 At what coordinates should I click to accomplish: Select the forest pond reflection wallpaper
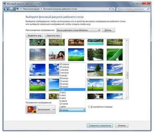95,54
